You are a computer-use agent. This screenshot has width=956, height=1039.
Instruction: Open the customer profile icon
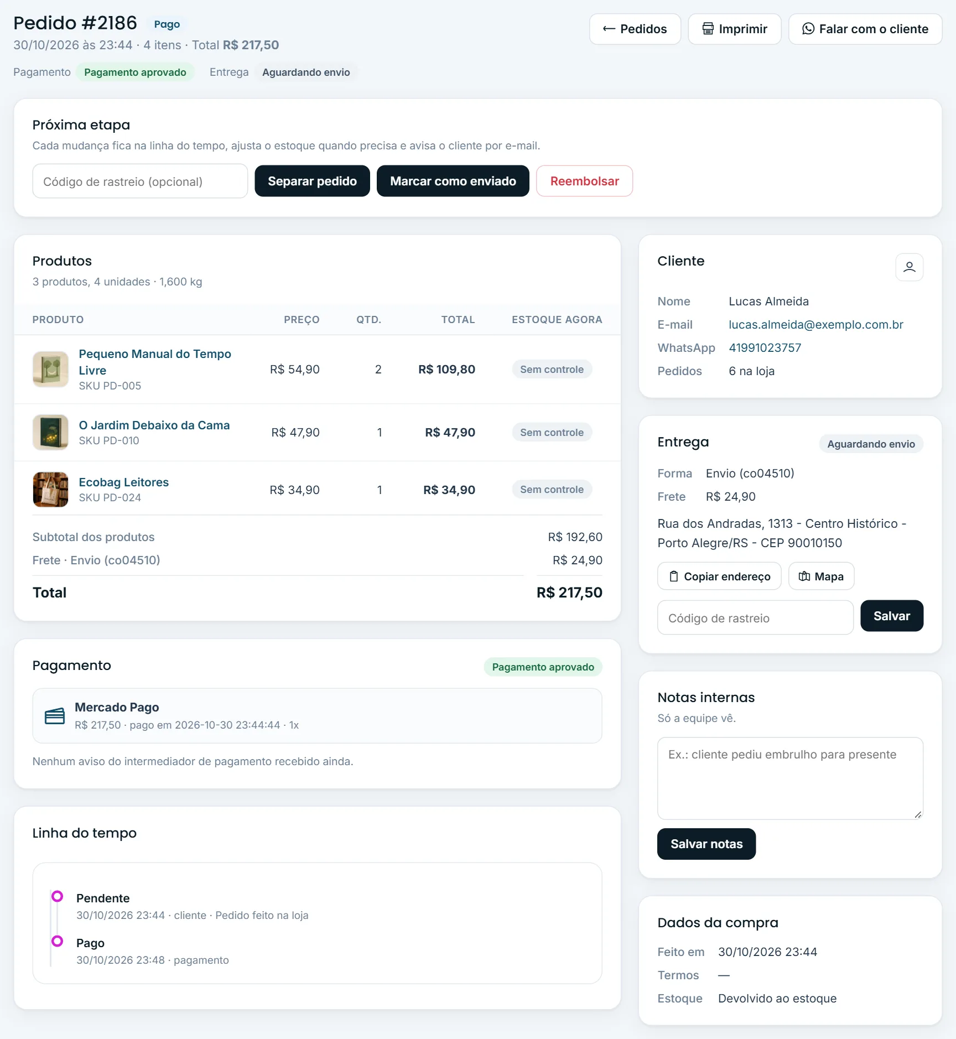[909, 267]
